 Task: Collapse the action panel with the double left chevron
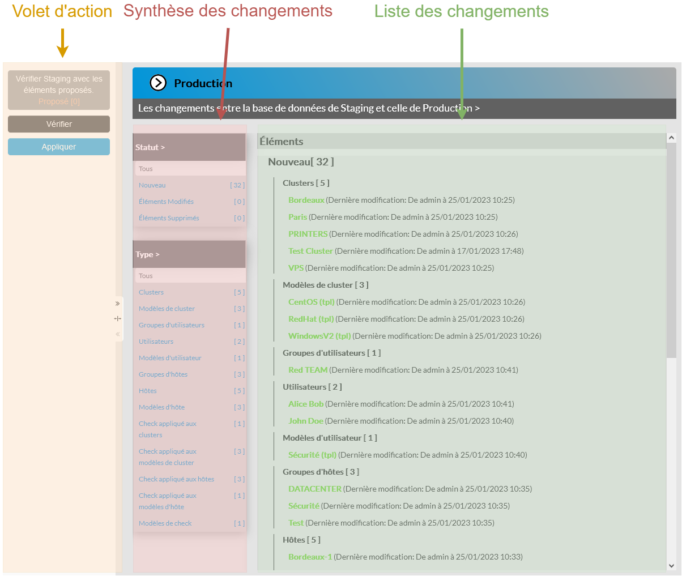(118, 334)
